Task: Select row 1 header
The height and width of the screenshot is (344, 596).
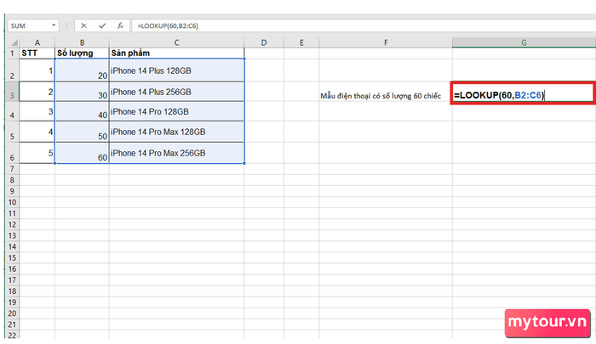Action: tap(12, 54)
